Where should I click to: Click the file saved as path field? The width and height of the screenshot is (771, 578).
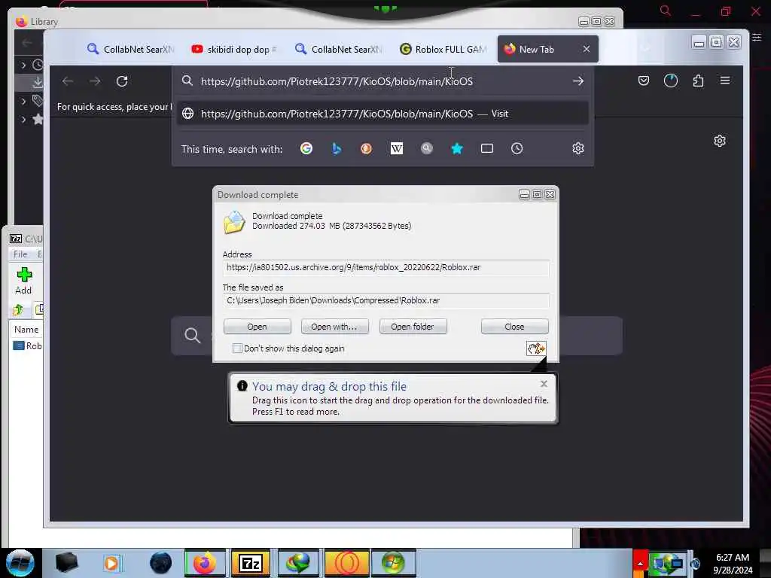click(386, 300)
